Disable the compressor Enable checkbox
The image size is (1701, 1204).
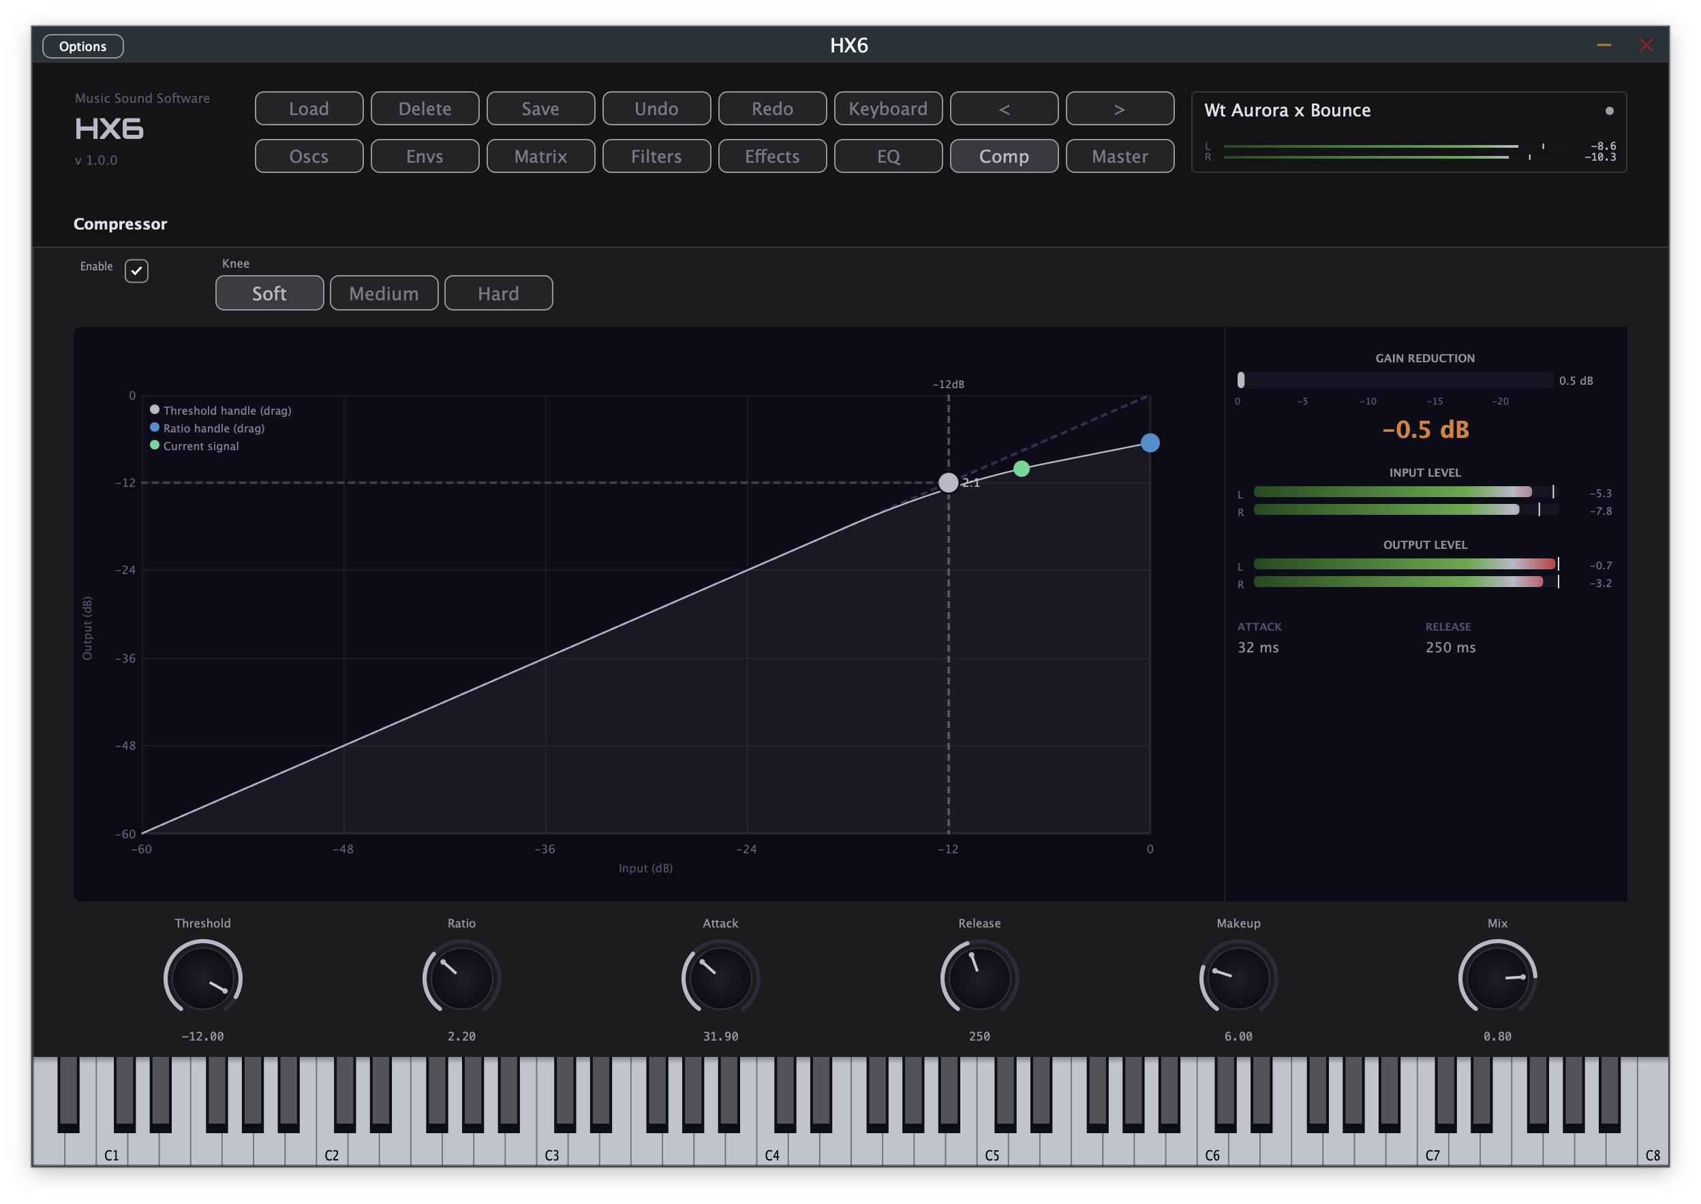point(136,270)
